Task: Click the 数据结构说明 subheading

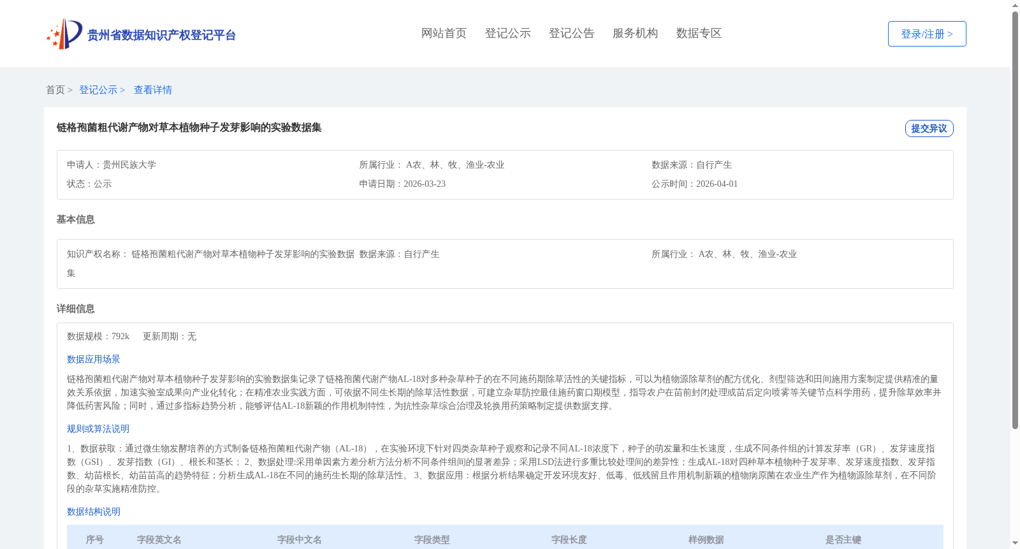Action: click(x=94, y=511)
